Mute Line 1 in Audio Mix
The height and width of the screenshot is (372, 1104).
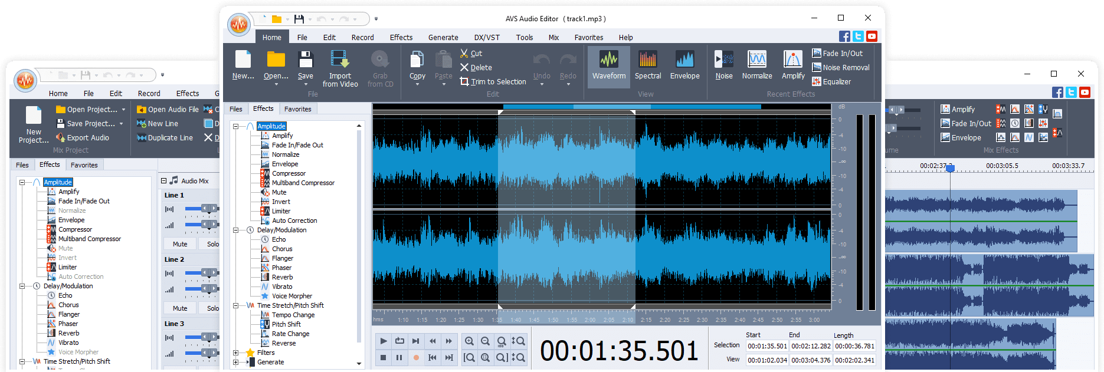click(x=180, y=244)
